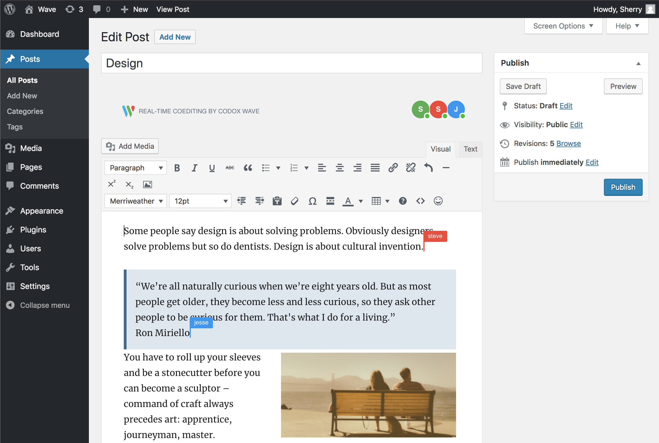The width and height of the screenshot is (659, 443).
Task: Click the Save Draft button
Action: click(523, 86)
